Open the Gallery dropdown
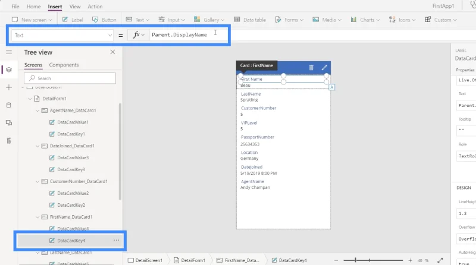The width and height of the screenshot is (476, 265). pyautogui.click(x=209, y=20)
